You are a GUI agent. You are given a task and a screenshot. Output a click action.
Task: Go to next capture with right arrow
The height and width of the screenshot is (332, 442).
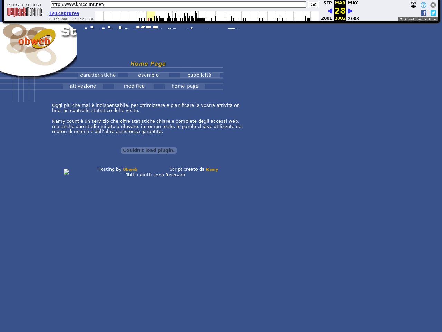350,11
